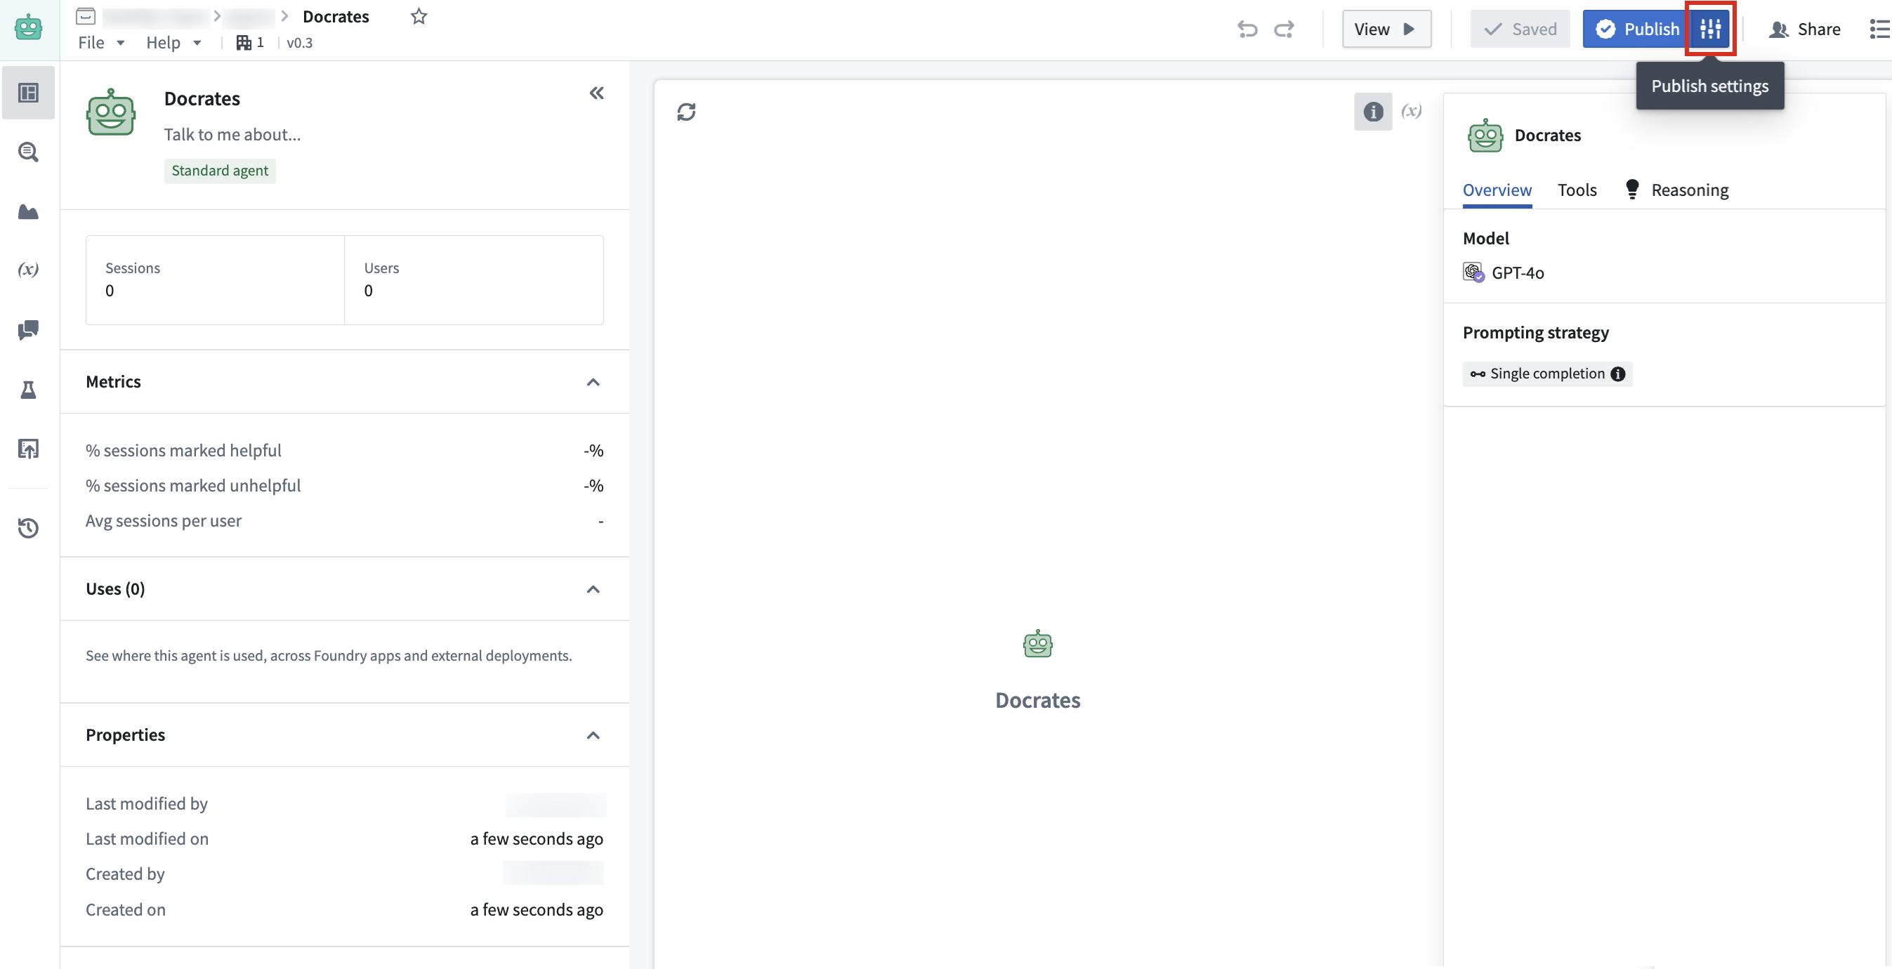Open the variables (x) sidebar icon

click(28, 270)
